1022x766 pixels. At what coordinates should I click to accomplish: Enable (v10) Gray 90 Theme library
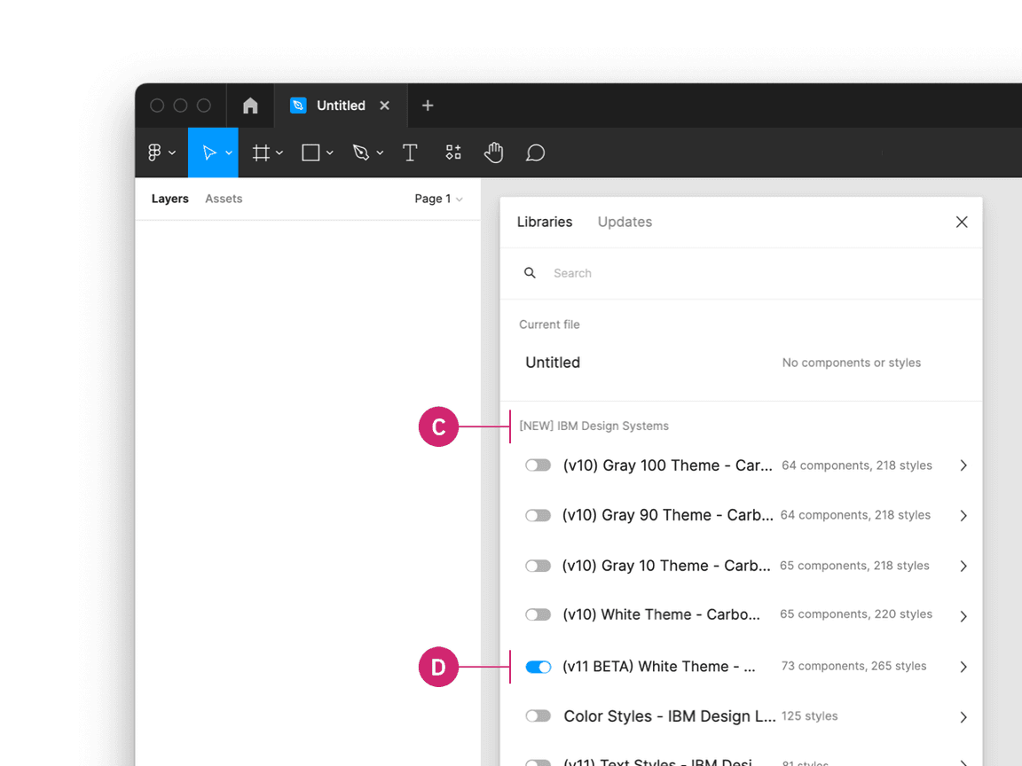539,515
